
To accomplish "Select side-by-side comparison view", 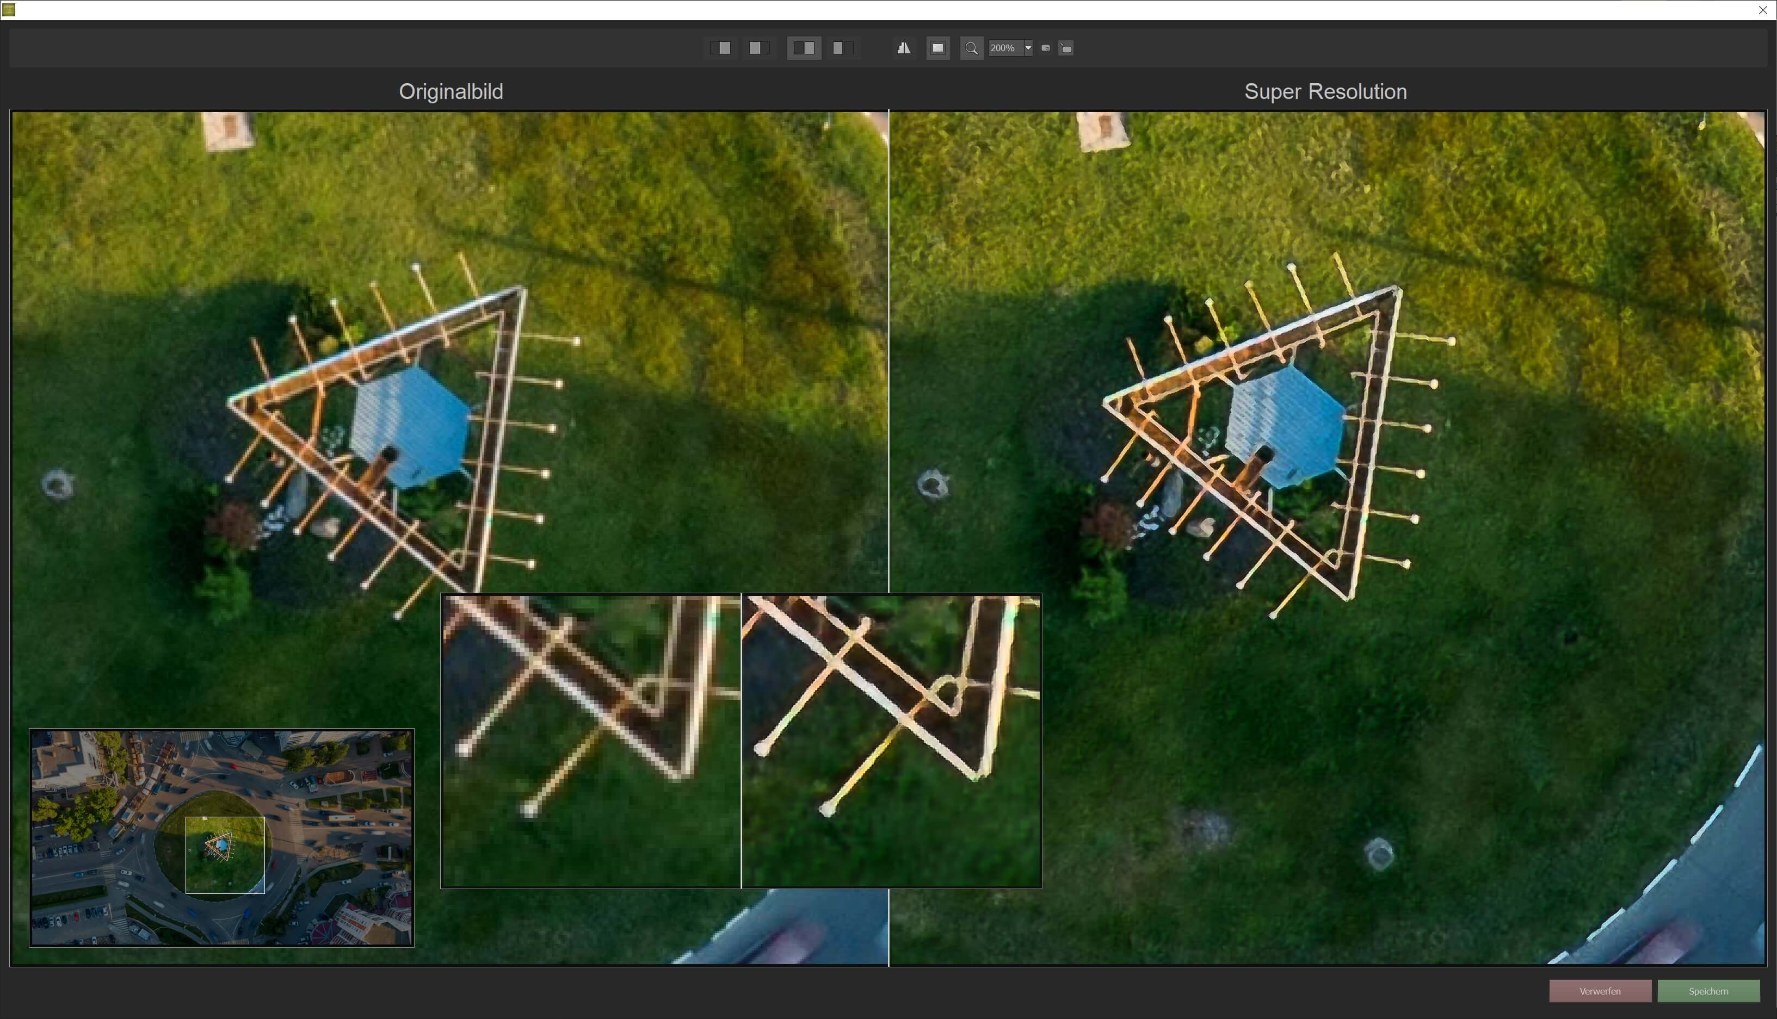I will (804, 48).
